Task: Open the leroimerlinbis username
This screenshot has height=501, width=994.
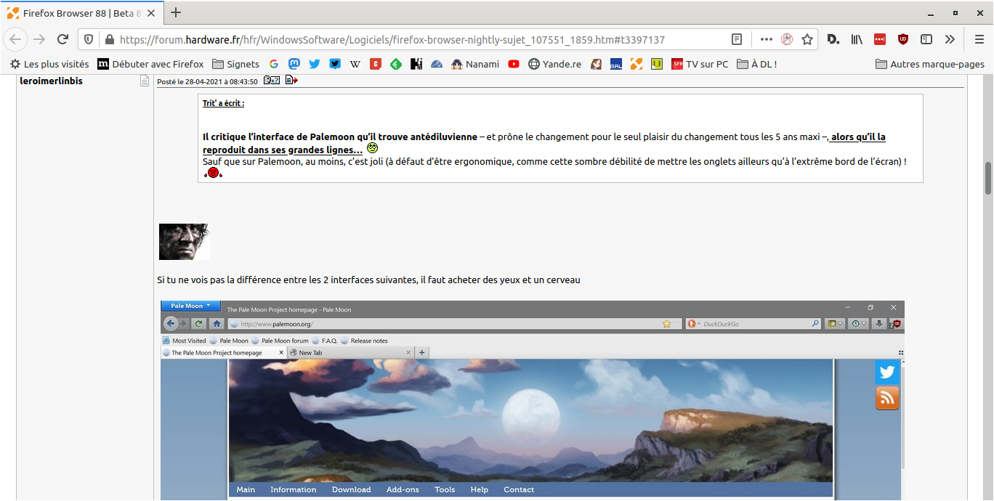Action: pyautogui.click(x=51, y=81)
